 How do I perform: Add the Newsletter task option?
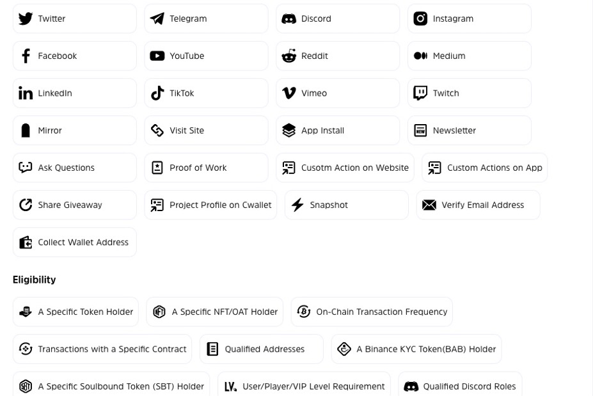pyautogui.click(x=469, y=131)
